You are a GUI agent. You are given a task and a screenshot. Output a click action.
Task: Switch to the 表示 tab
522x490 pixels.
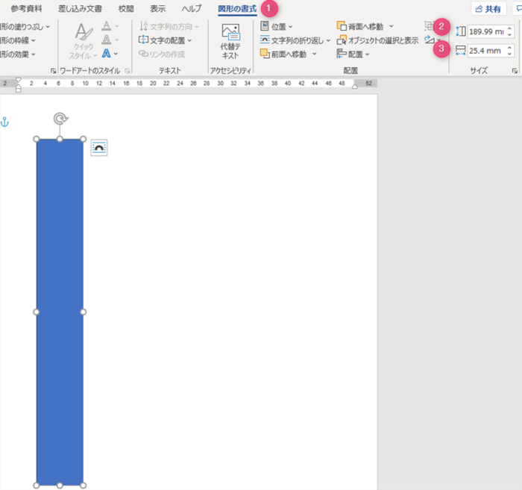(x=157, y=9)
